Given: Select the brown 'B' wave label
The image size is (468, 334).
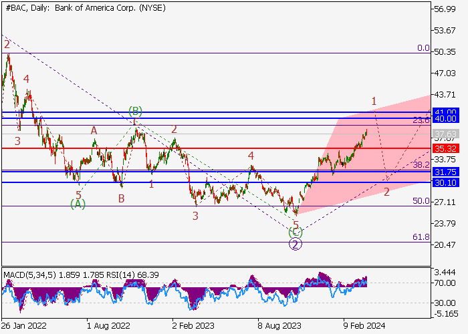Looking at the screenshot, I should coord(121,199).
